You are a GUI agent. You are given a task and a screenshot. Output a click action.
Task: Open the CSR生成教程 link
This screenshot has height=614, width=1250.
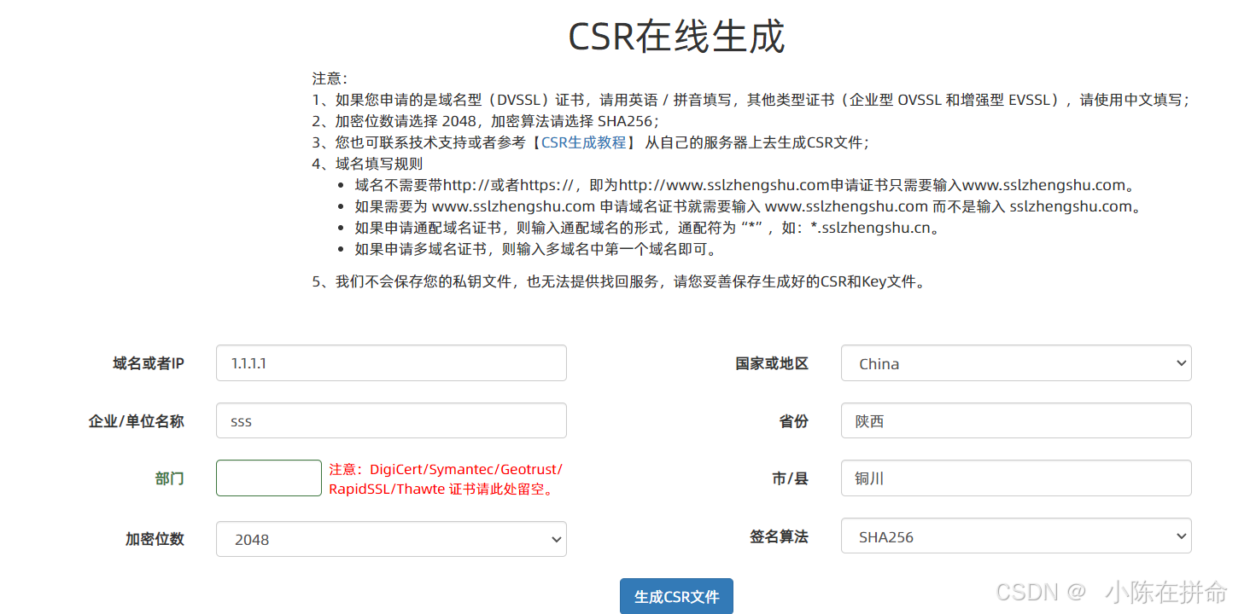click(x=584, y=142)
